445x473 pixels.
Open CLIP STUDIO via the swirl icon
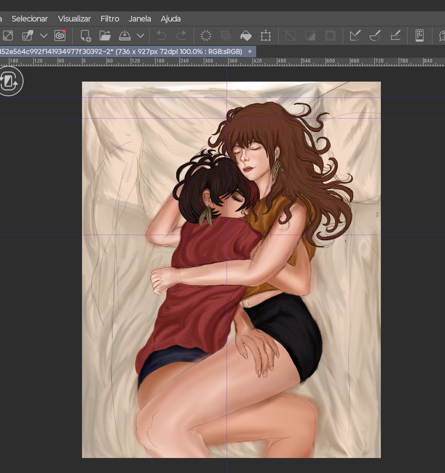click(x=60, y=35)
